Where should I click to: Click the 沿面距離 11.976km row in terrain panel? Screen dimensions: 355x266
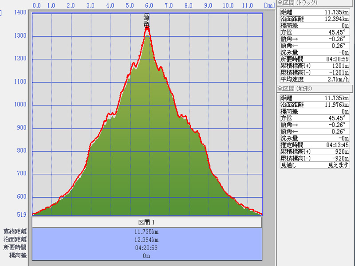coord(315,105)
